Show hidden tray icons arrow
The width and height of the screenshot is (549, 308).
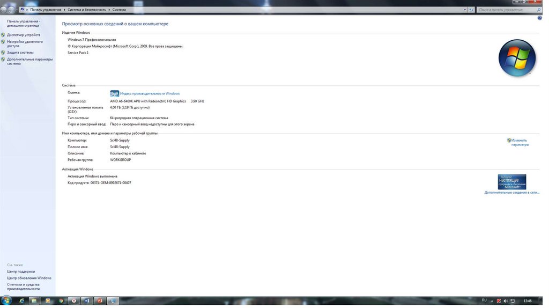(x=492, y=302)
